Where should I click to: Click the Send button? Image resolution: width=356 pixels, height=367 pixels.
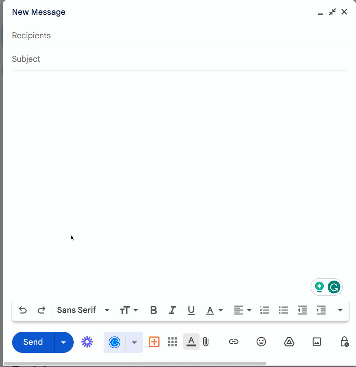[x=33, y=342]
